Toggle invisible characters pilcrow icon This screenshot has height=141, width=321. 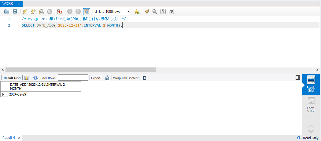[163, 12]
